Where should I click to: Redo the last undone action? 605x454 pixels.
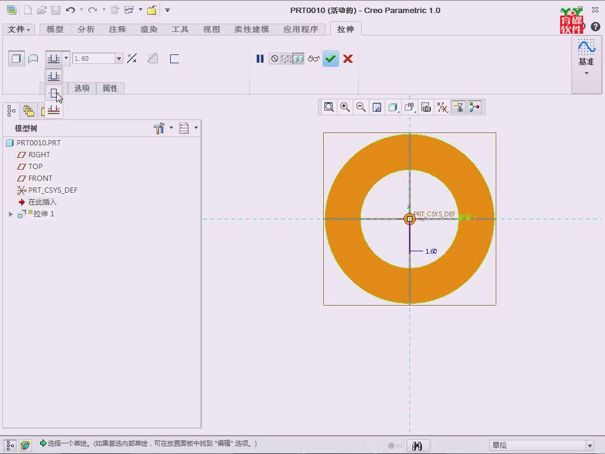[x=92, y=10]
